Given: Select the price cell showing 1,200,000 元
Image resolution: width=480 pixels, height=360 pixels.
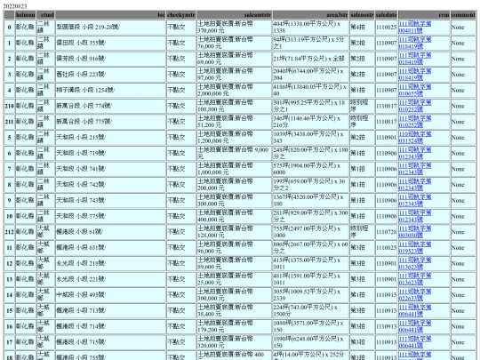Looking at the screenshot, I should point(234,138).
